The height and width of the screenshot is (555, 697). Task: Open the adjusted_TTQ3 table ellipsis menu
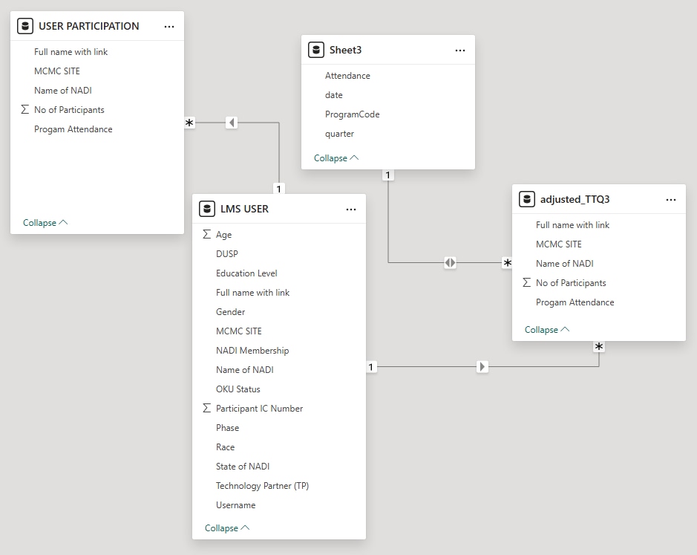[671, 199]
